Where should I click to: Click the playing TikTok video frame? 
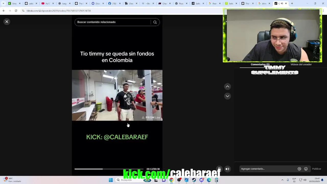(117, 95)
